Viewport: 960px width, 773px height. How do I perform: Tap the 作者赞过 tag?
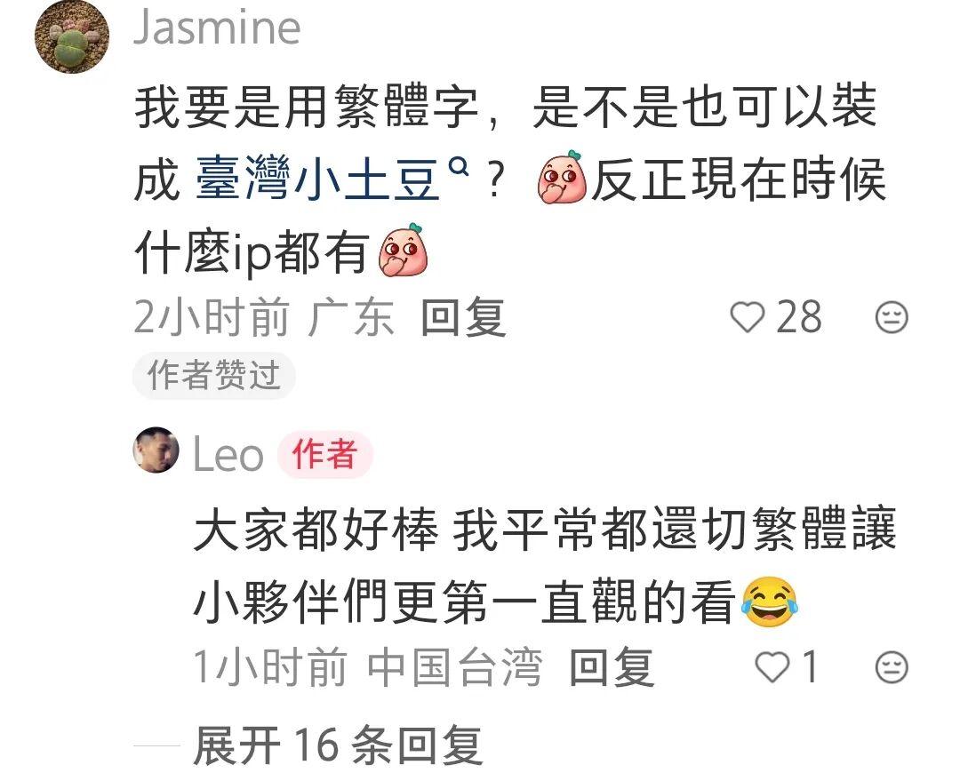tap(214, 375)
